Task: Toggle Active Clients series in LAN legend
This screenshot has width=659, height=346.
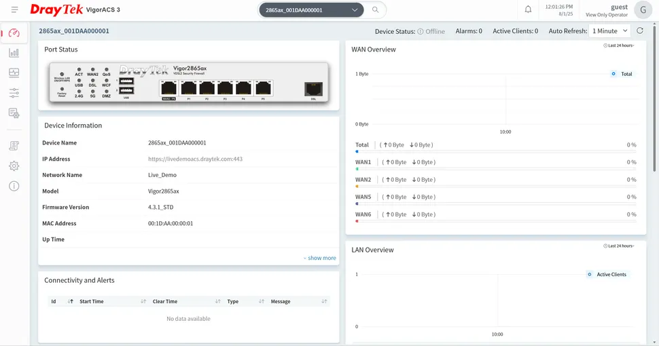Action: (x=607, y=275)
